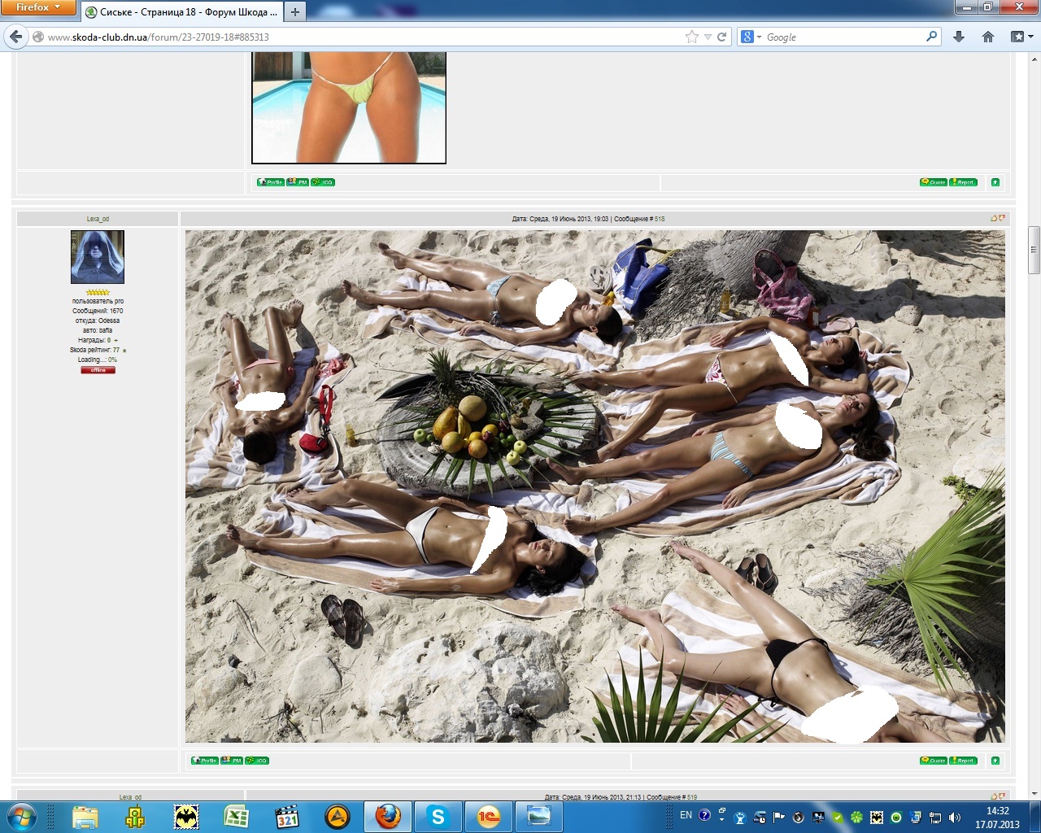
Task: Click the Quote button below post 518
Action: pyautogui.click(x=934, y=761)
